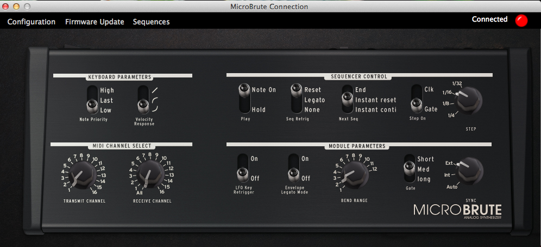Select the None retrig option

point(312,110)
